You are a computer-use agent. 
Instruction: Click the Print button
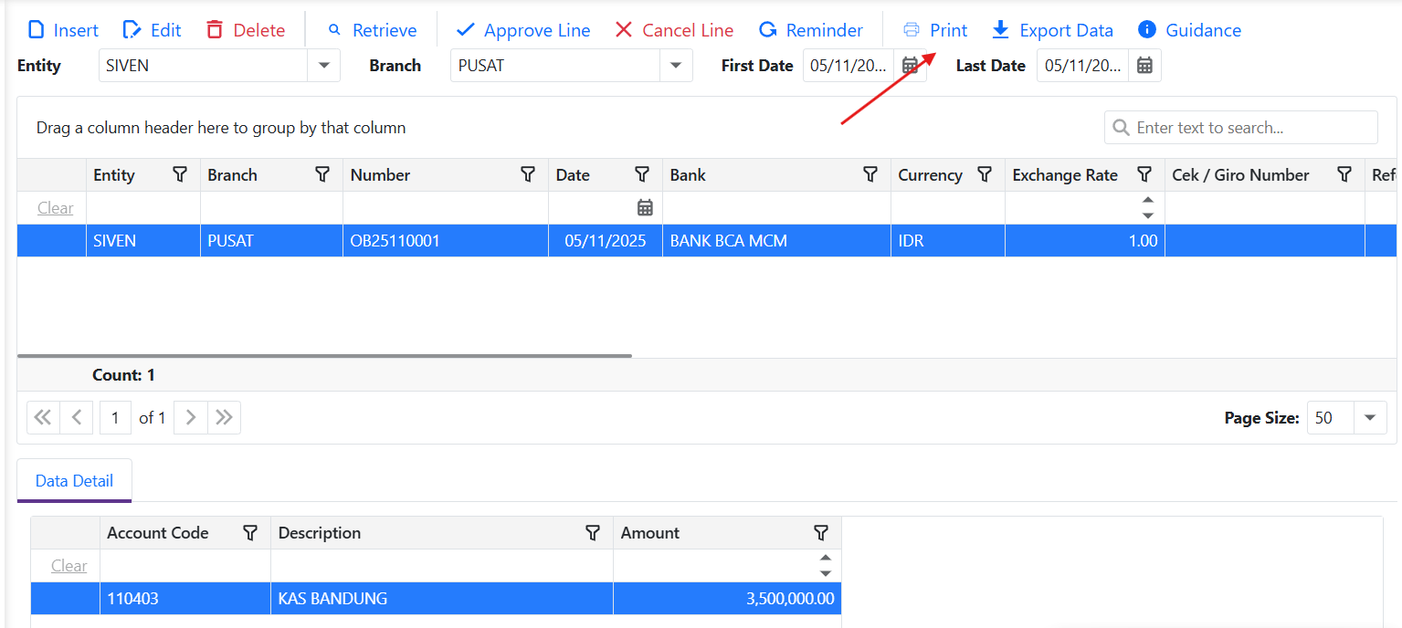(935, 30)
